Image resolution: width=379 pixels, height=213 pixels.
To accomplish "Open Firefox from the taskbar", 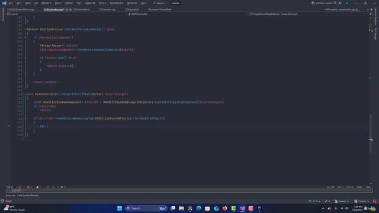I will click(x=225, y=208).
